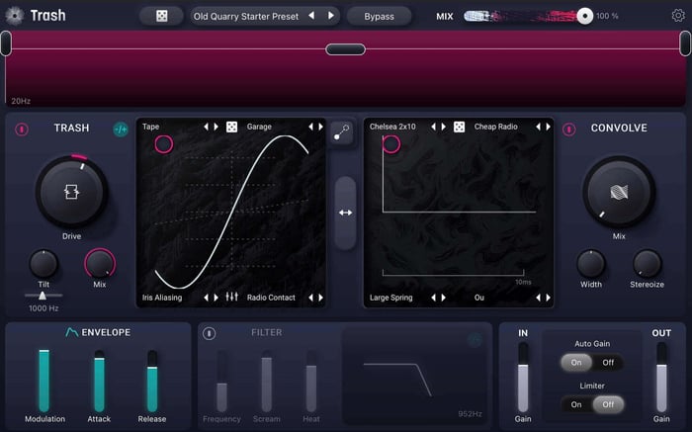
Task: Toggle the Trash module power button
Action: [22, 130]
